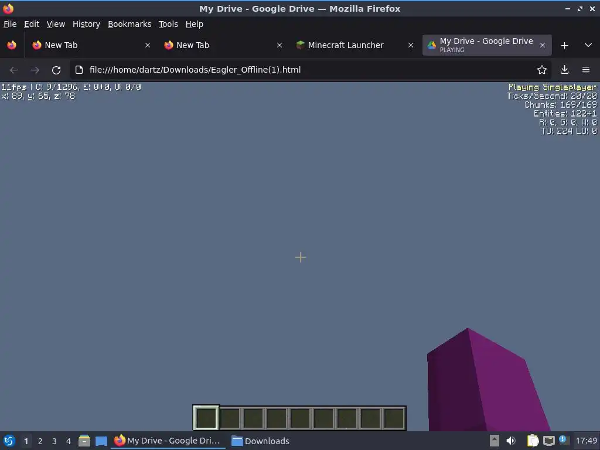Activate the Downloads taskbar window
This screenshot has width=600, height=450.
click(261, 441)
